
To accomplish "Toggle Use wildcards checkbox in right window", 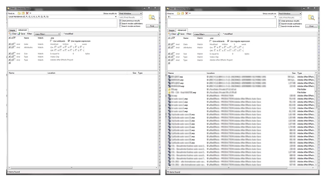I will click(x=211, y=41).
